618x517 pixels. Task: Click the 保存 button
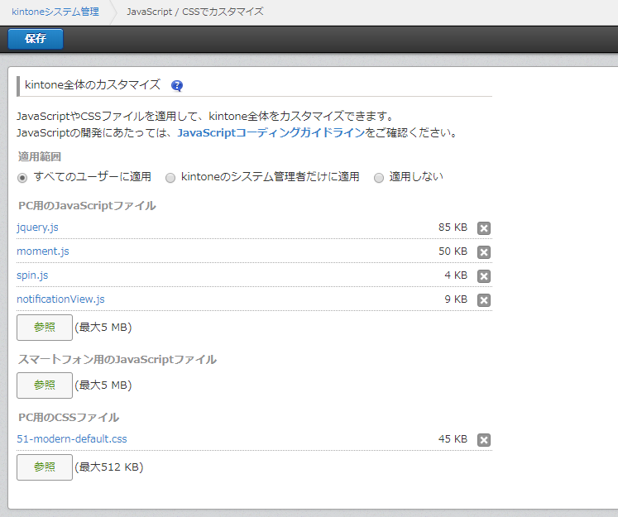(36, 39)
